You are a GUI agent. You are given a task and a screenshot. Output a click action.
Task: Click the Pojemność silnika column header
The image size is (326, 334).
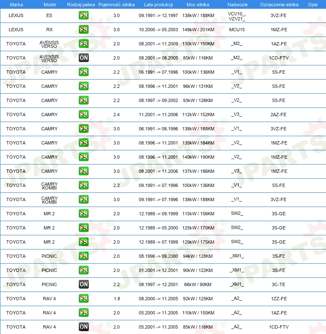tap(116, 5)
